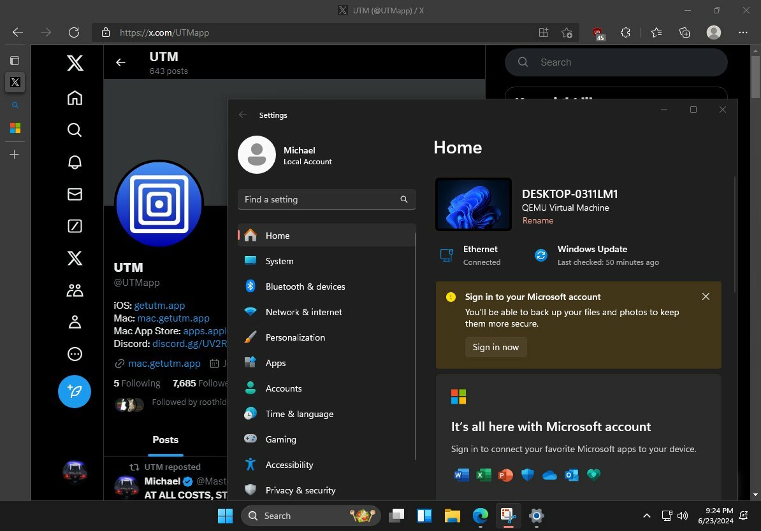Click the browser Refresh button
This screenshot has width=761, height=531.
pyautogui.click(x=74, y=32)
